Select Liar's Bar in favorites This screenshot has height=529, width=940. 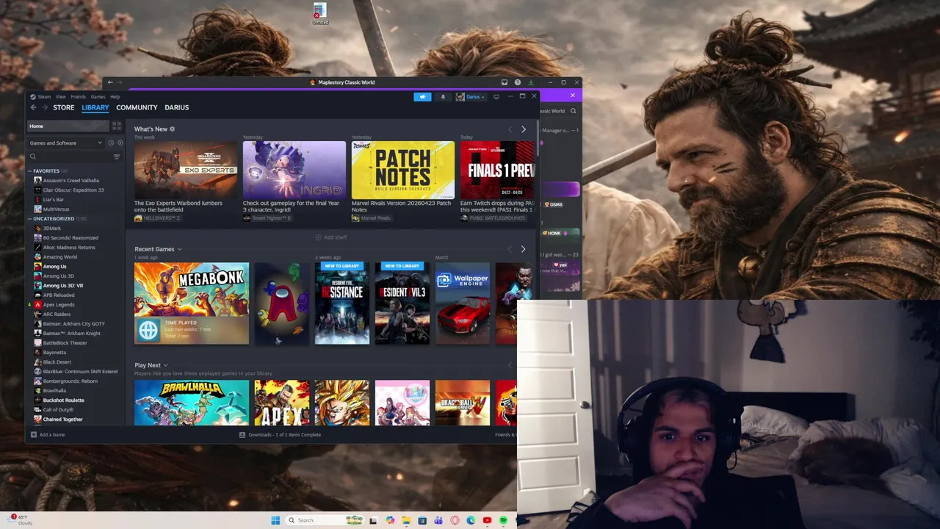53,200
